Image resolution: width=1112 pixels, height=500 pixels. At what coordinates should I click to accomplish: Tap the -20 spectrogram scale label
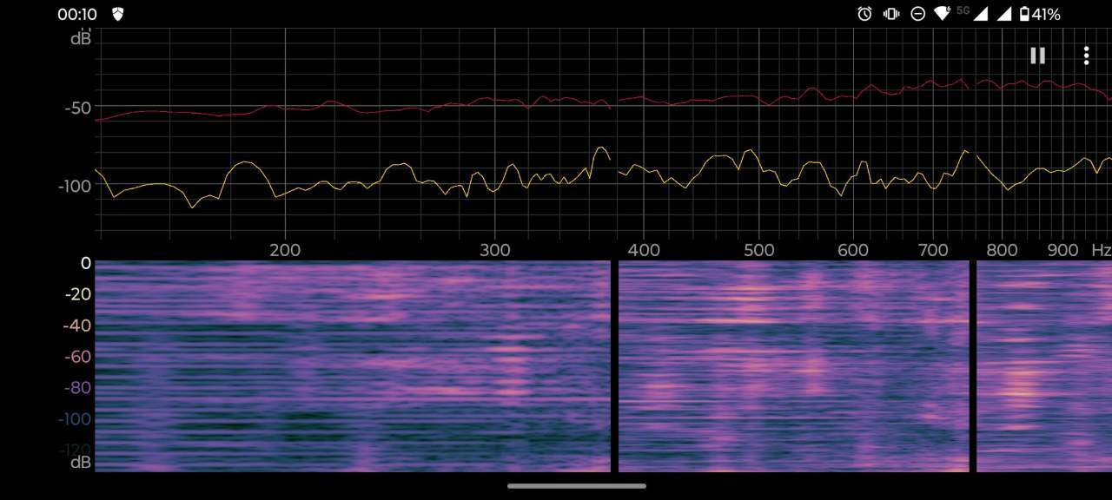click(78, 294)
